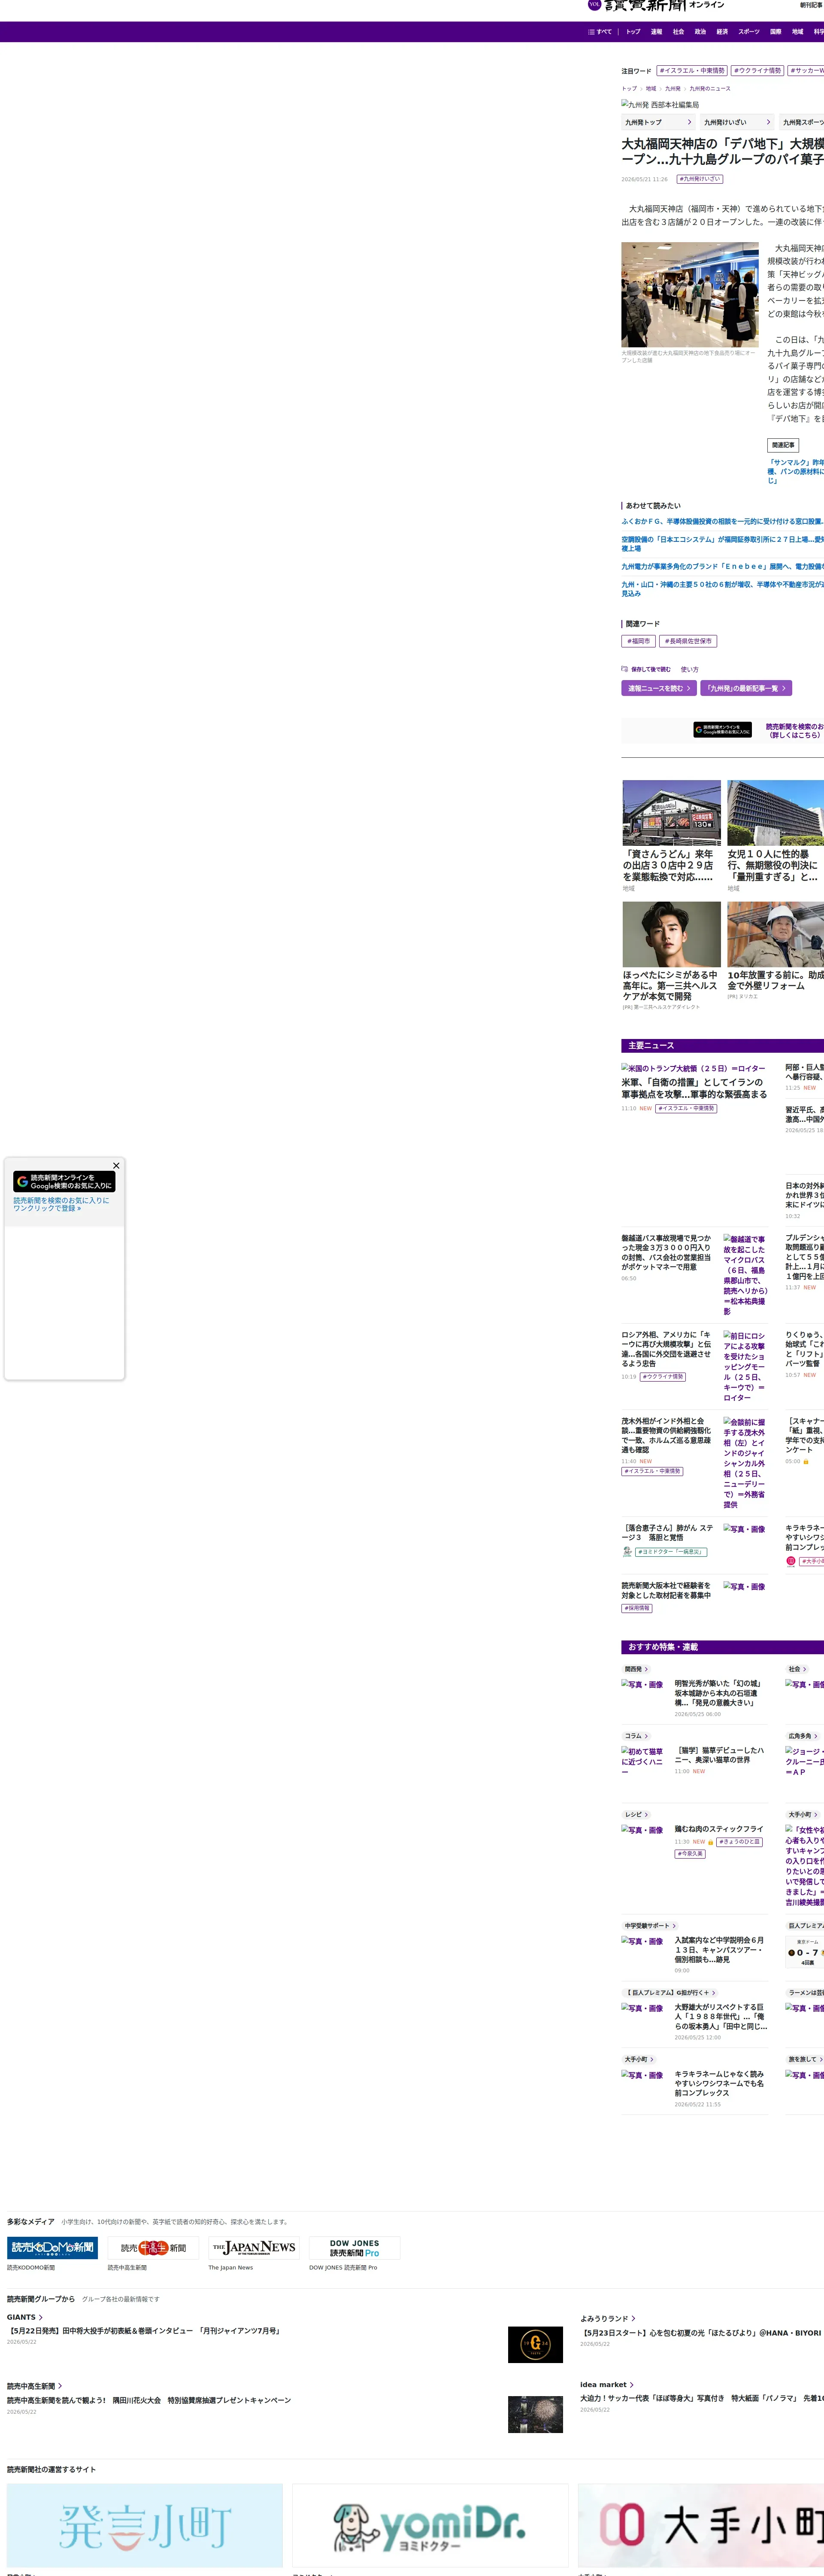
Task: Select 国際 in the navigation bar
Action: point(775,32)
